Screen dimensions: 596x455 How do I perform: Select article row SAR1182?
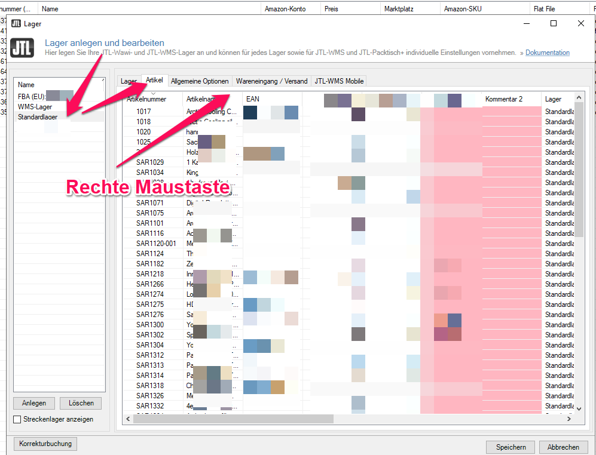point(348,263)
